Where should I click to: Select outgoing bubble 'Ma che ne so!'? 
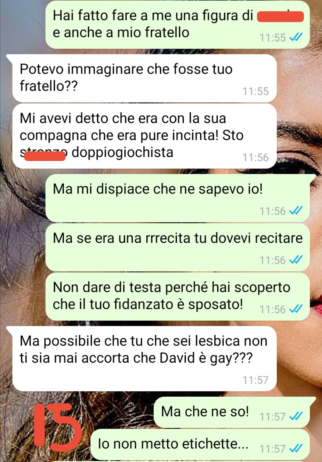click(232, 413)
